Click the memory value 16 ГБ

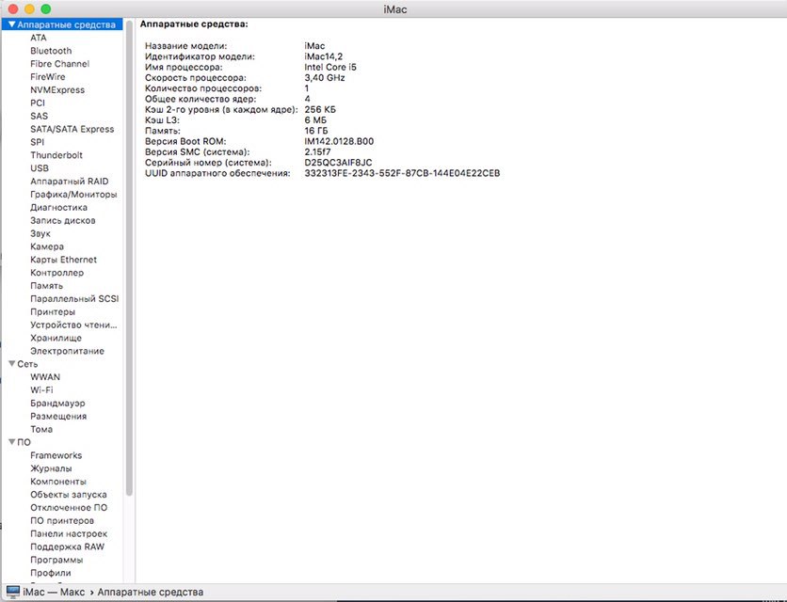tap(315, 131)
